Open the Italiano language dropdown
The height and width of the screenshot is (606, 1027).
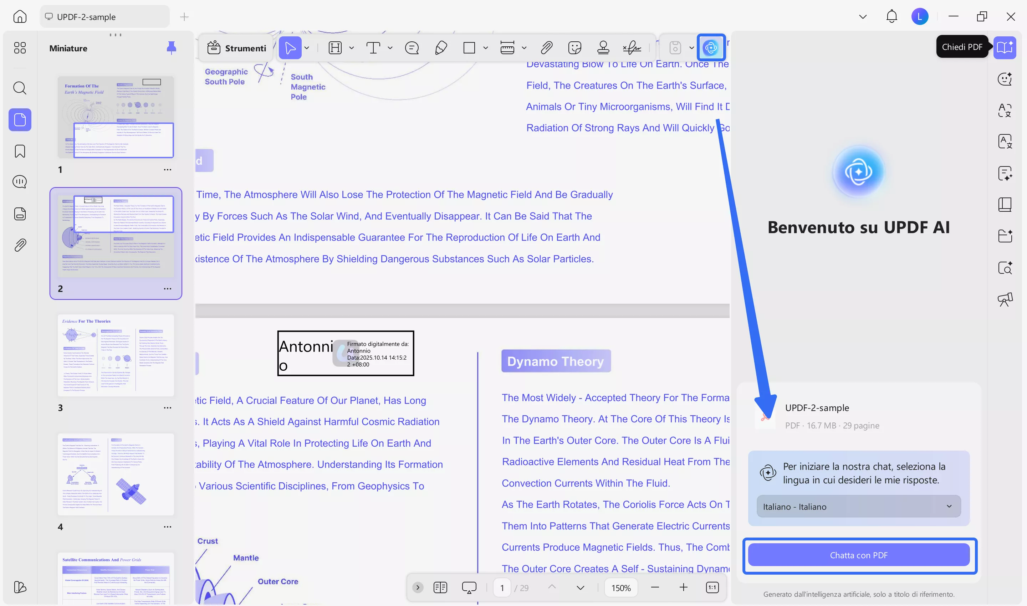pos(858,506)
